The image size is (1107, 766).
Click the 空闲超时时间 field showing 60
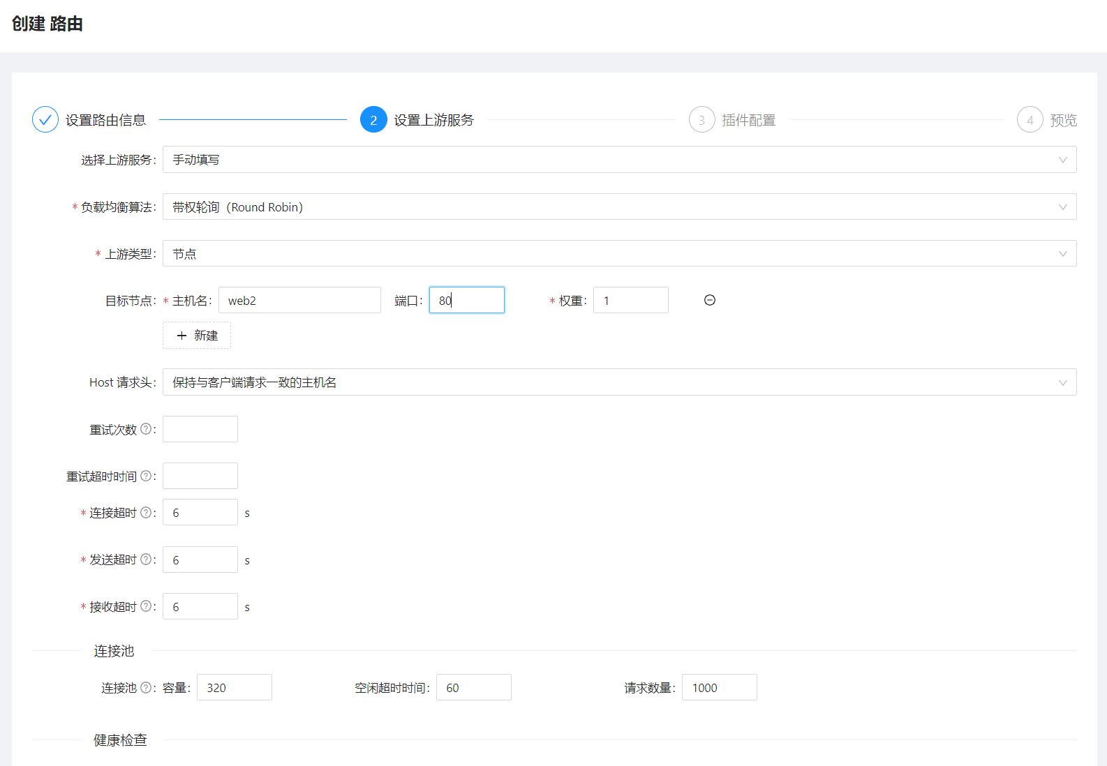(x=474, y=687)
